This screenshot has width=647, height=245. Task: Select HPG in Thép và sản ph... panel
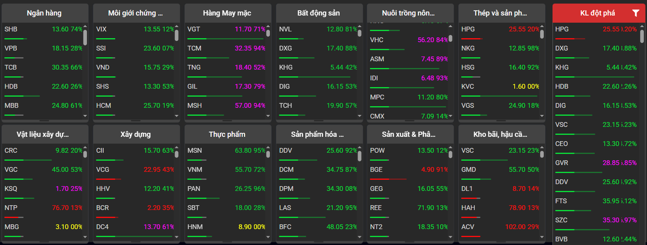(500, 32)
